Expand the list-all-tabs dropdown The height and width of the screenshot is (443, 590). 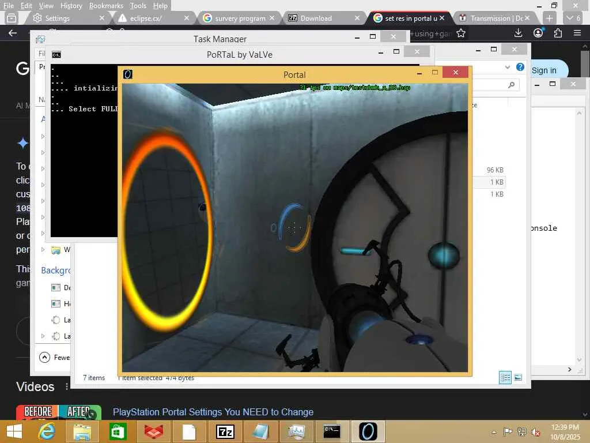coord(574,18)
